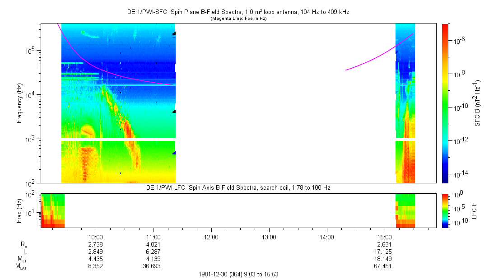489x280 pixels.
Task: Click the DE 1/PWI-LFC panel title
Action: [238, 187]
